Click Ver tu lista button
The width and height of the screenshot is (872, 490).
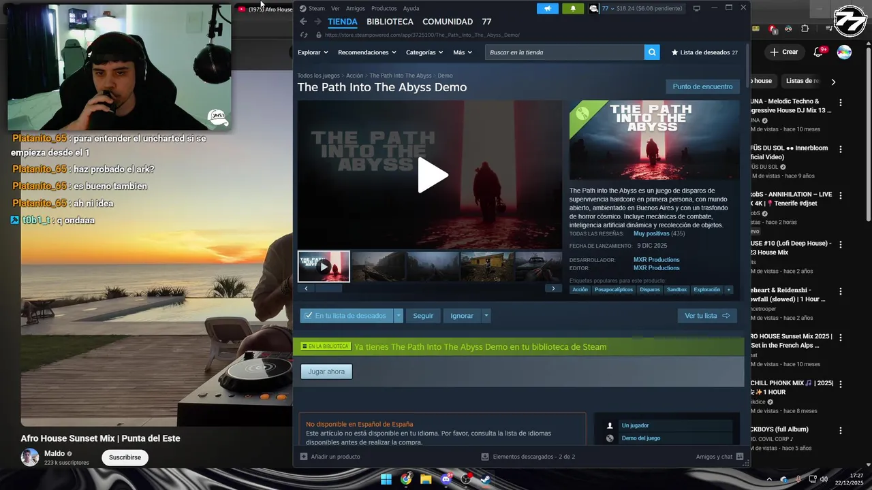(707, 316)
